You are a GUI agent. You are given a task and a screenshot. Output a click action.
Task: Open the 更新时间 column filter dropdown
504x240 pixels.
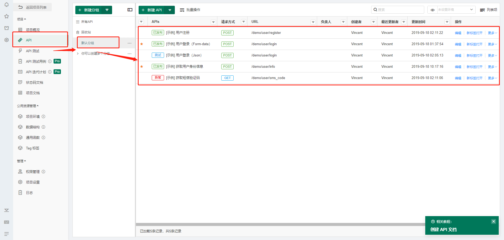(x=447, y=22)
